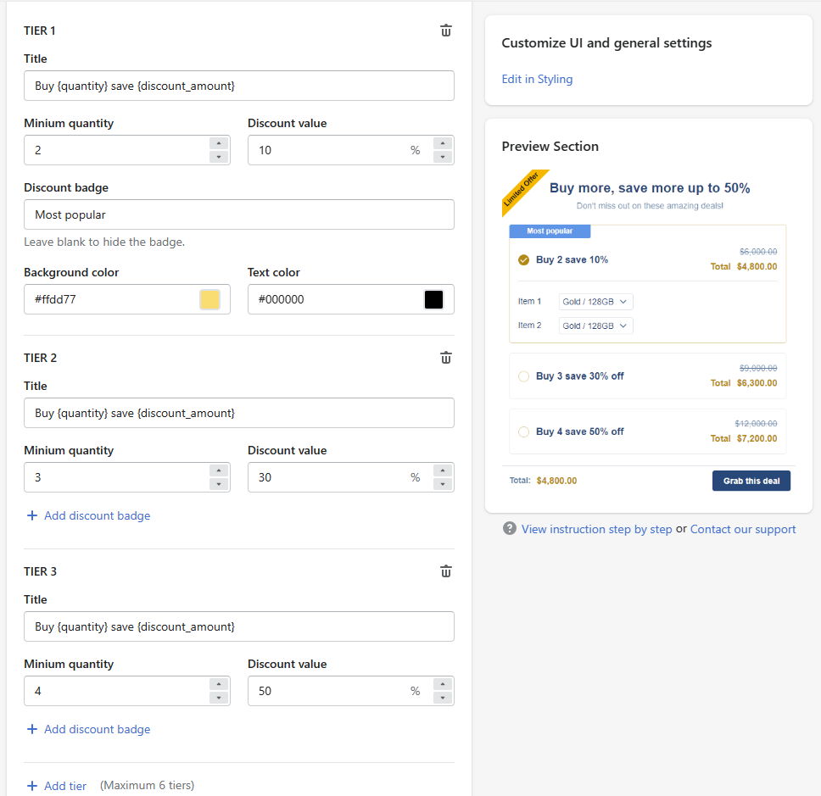
Task: Click Preview Section heading
Action: click(550, 147)
